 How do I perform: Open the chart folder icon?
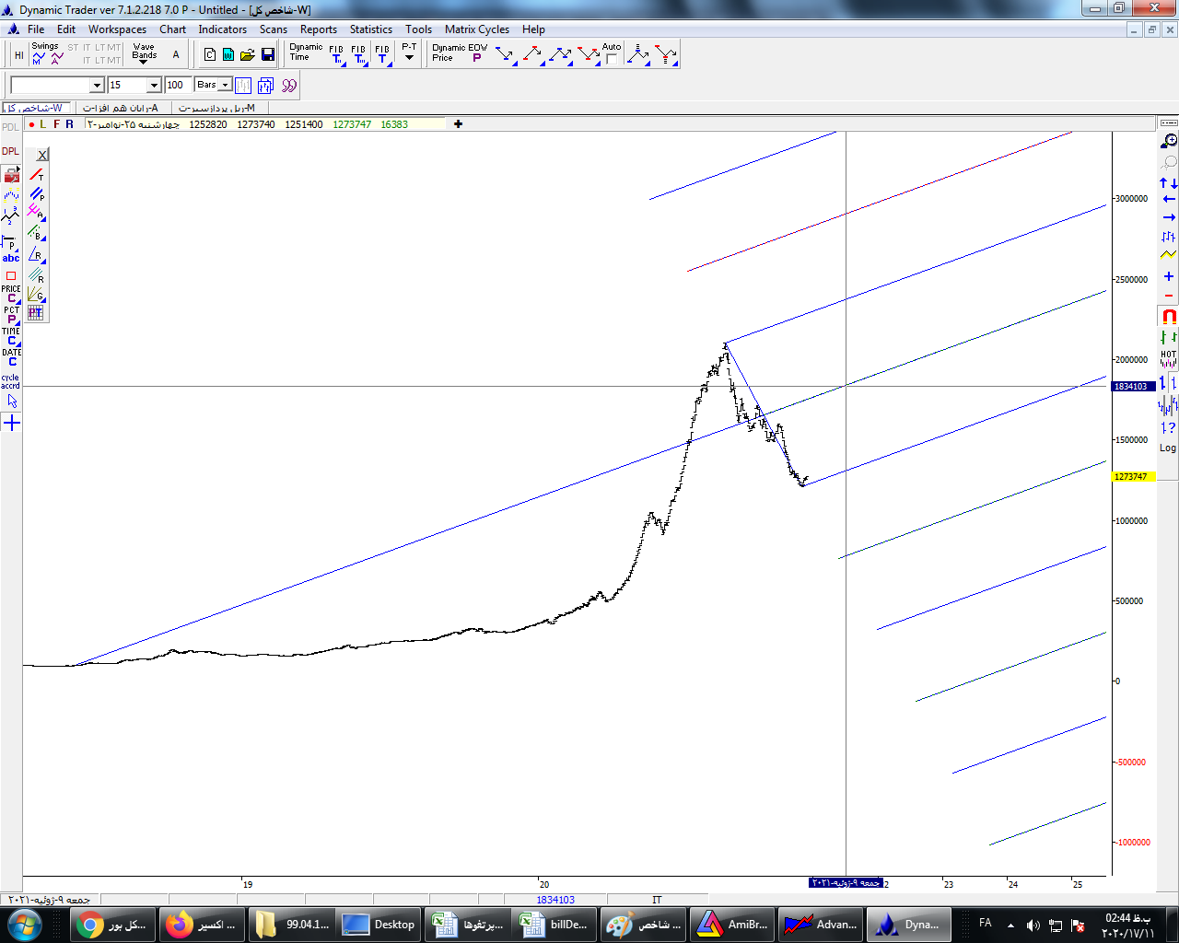[248, 55]
